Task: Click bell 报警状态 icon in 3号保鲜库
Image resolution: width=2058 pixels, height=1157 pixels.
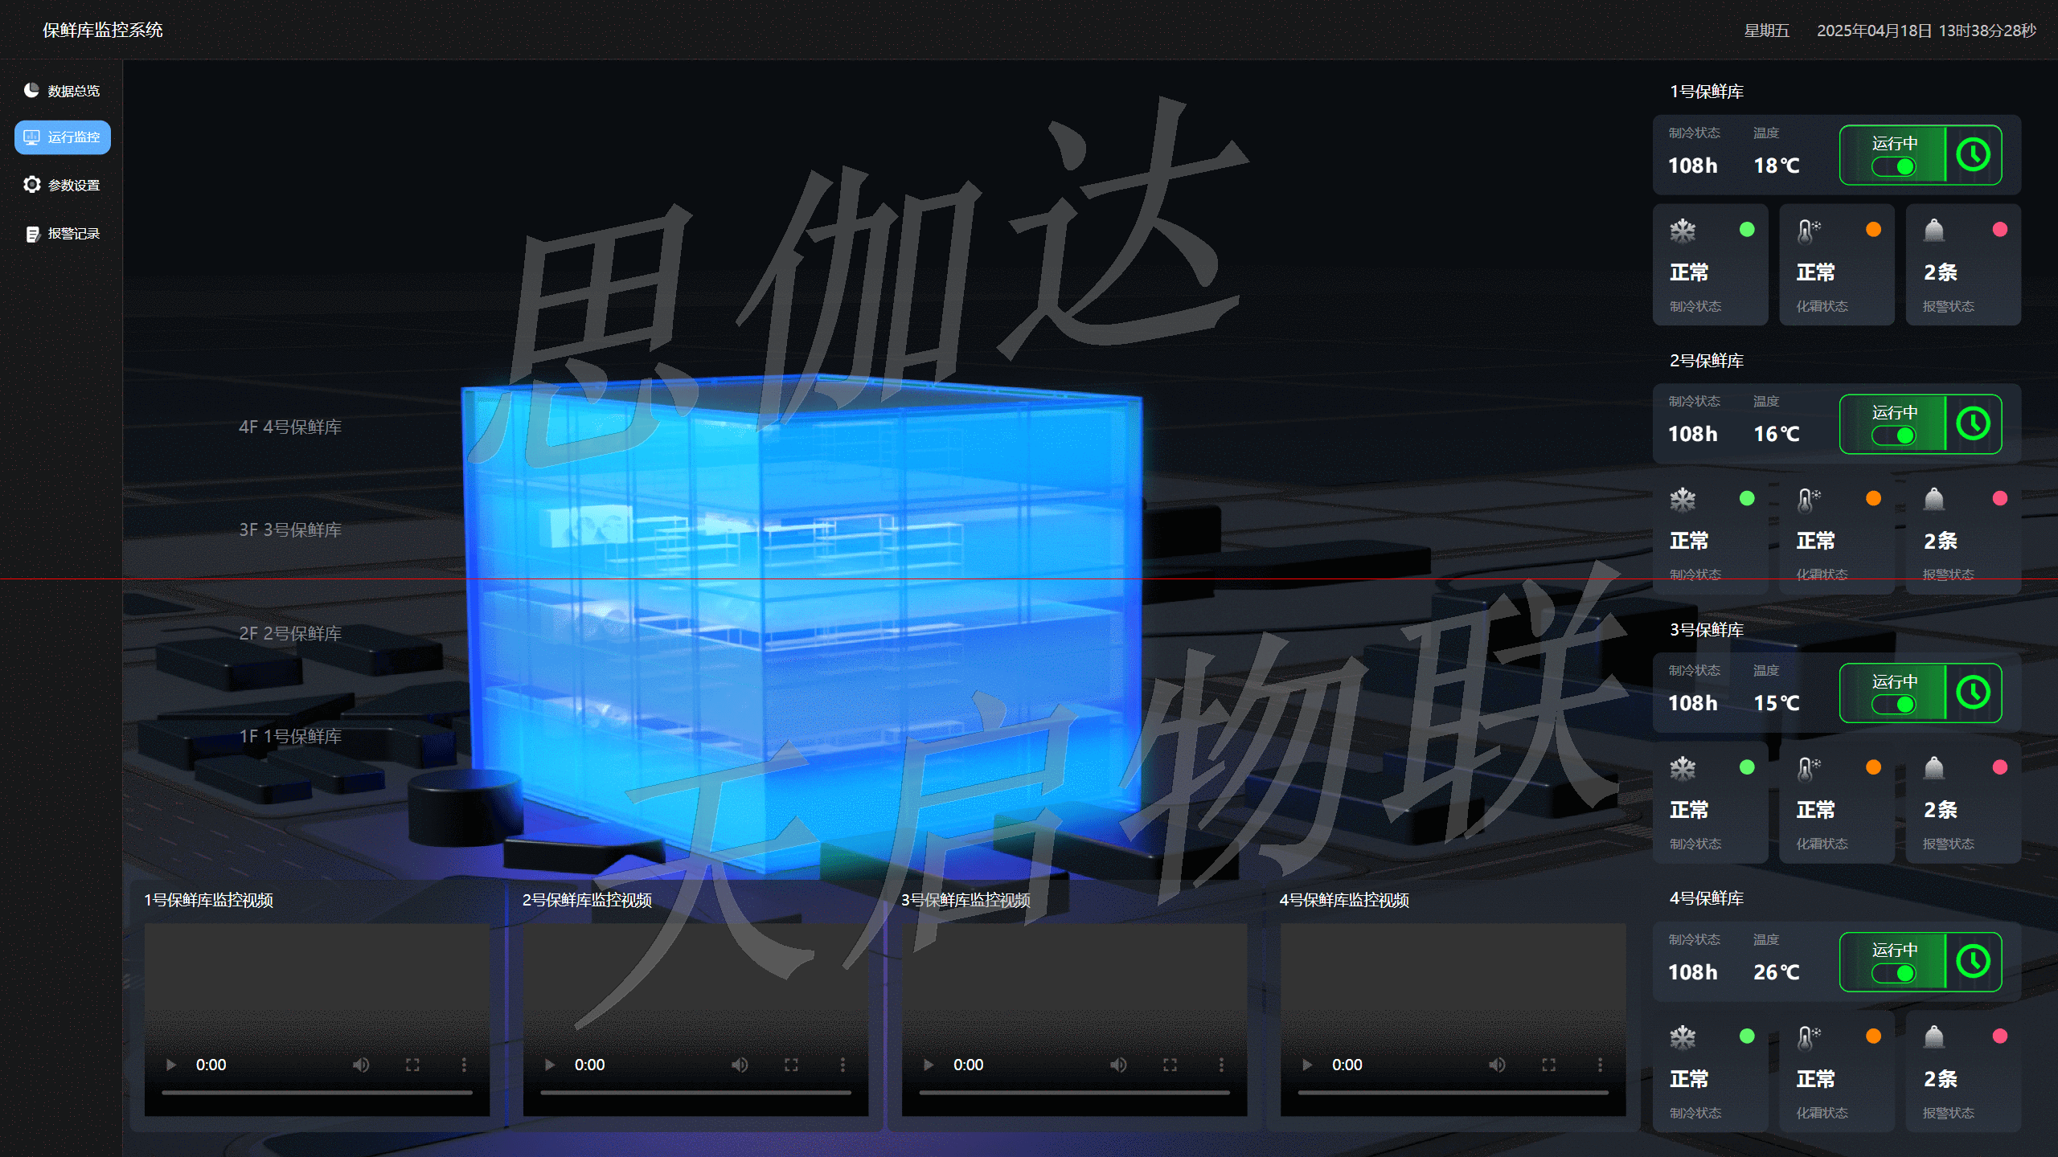Action: (x=1934, y=769)
